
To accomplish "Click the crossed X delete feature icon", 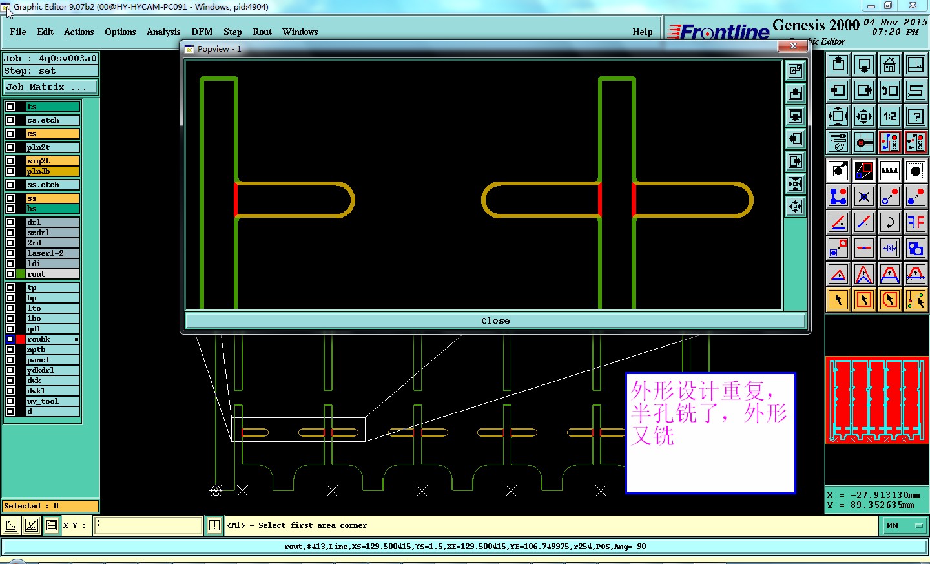I will pyautogui.click(x=864, y=196).
